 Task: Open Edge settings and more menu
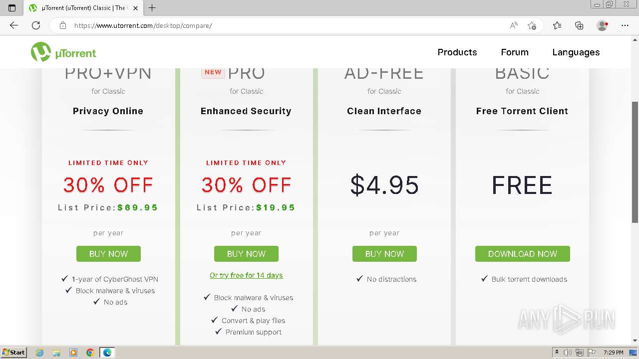tap(625, 25)
